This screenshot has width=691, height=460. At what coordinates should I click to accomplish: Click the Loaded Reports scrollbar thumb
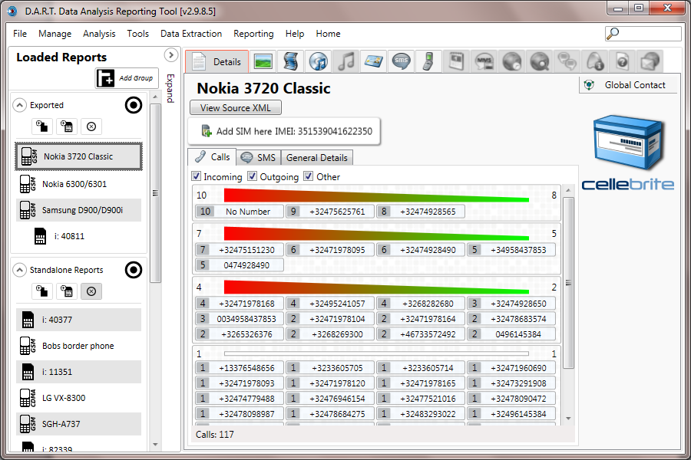[x=155, y=192]
